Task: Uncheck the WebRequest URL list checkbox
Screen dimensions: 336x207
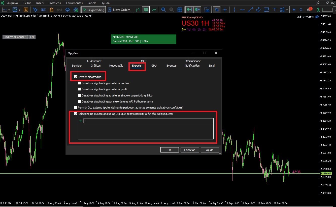Action: pyautogui.click(x=76, y=114)
